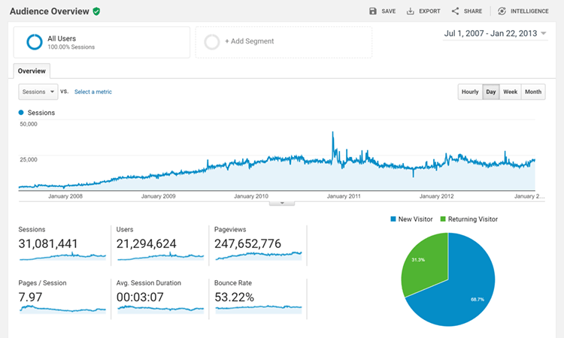Select the Day view button
This screenshot has width=564, height=338.
(x=491, y=92)
